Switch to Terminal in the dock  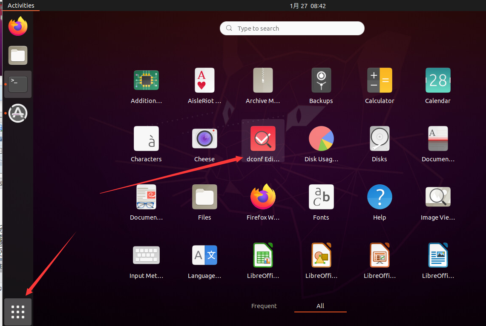coord(17,84)
